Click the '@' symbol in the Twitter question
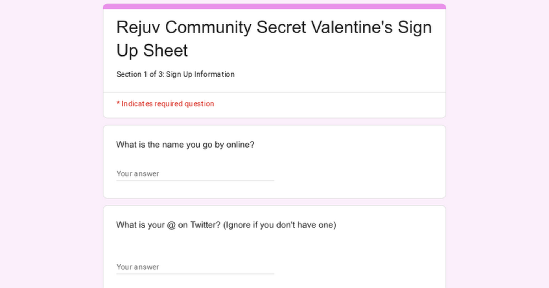 point(171,225)
